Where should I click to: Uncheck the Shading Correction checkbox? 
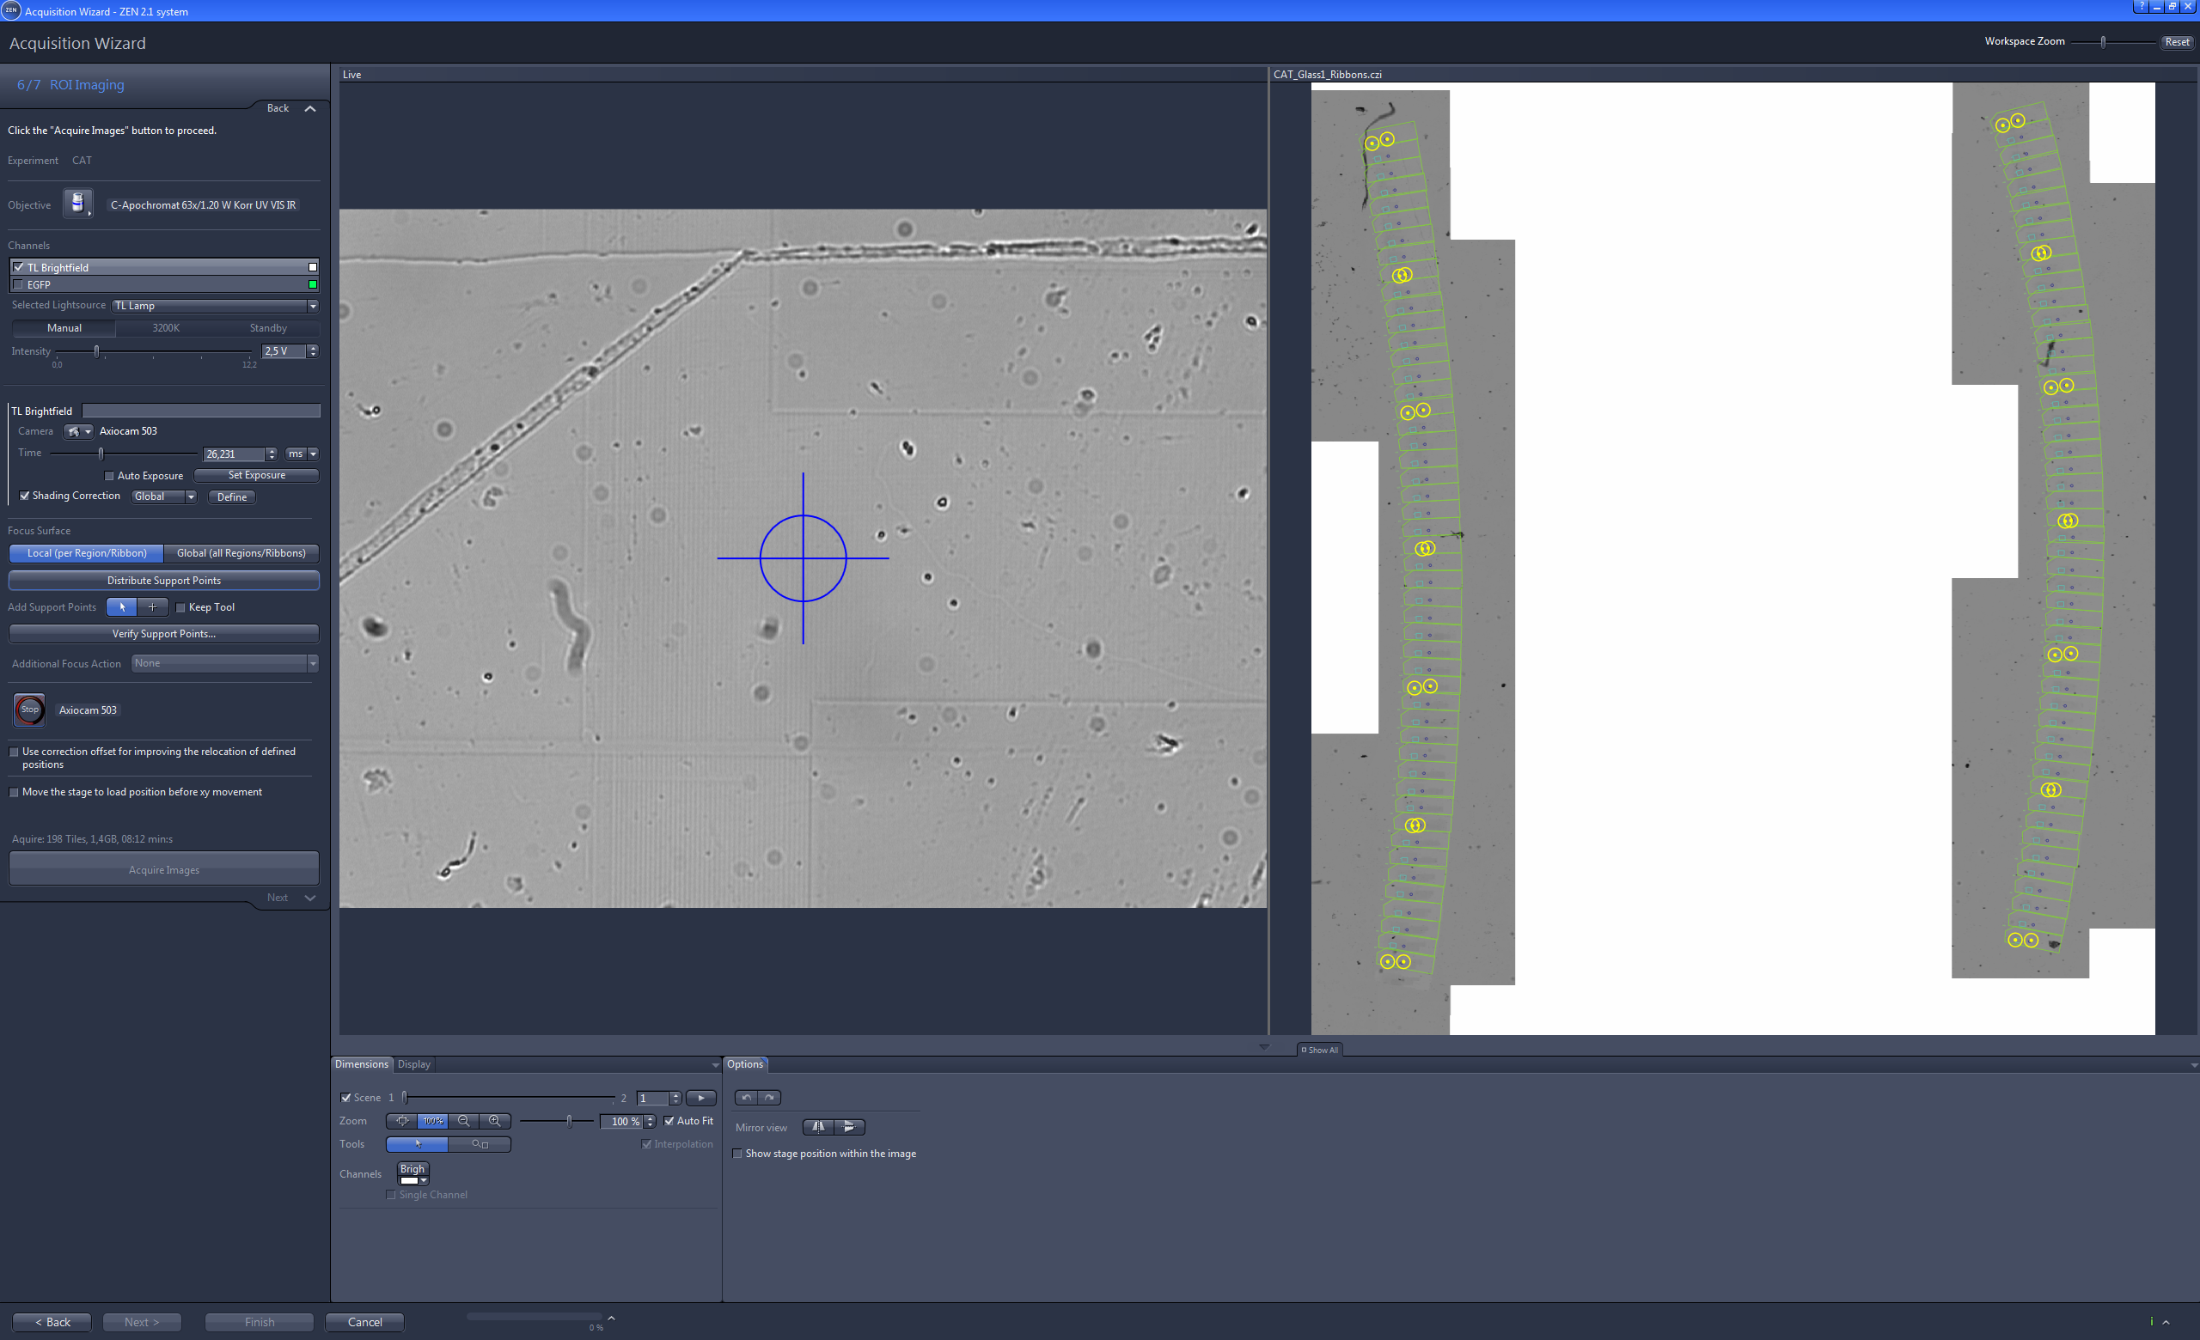tap(25, 496)
